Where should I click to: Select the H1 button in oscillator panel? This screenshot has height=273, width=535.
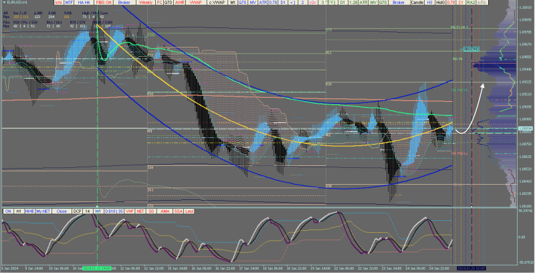pos(19,211)
